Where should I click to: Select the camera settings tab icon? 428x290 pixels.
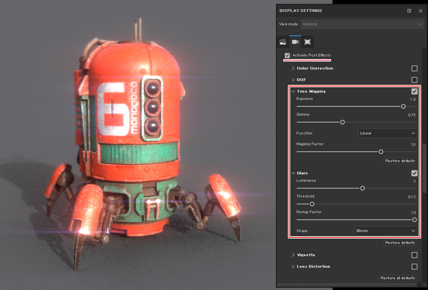pyautogui.click(x=295, y=42)
